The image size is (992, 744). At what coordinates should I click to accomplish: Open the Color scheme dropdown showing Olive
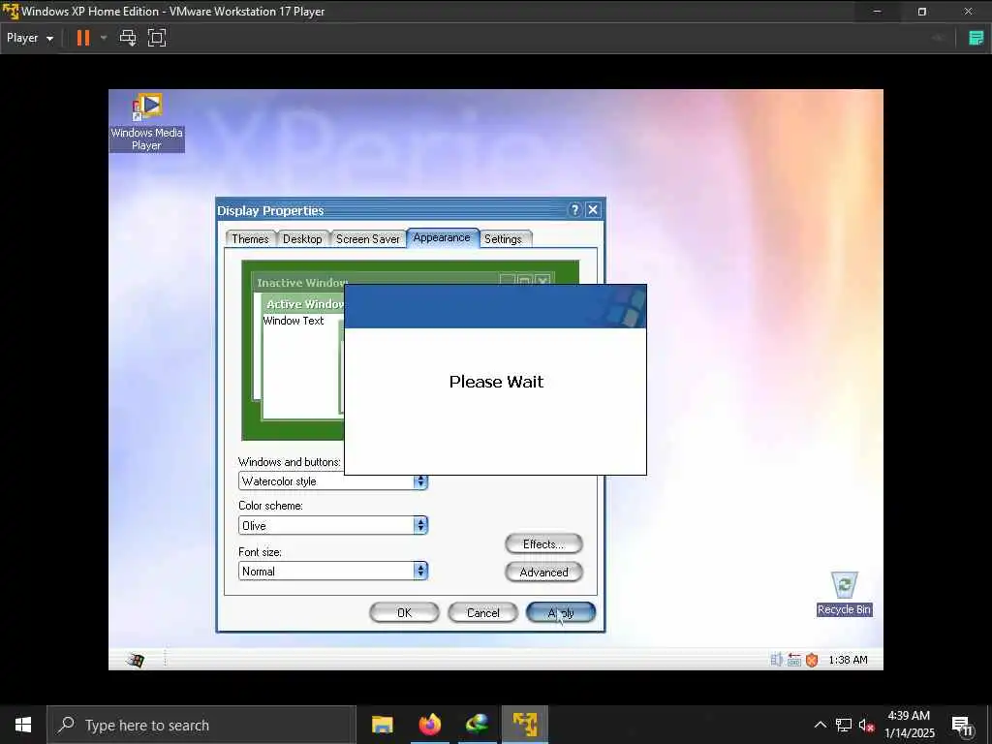333,525
